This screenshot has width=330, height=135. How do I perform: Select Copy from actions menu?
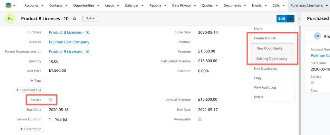tap(273, 78)
